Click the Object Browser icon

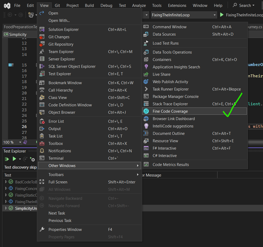click(42, 112)
